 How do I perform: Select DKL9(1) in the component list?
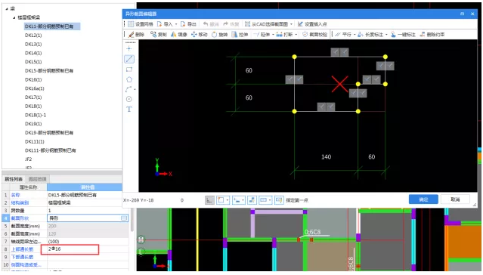click(x=33, y=124)
